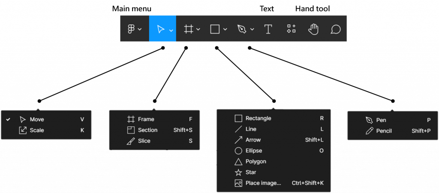Choose Slice from the frame menu
The height and width of the screenshot is (193, 439).
144,141
